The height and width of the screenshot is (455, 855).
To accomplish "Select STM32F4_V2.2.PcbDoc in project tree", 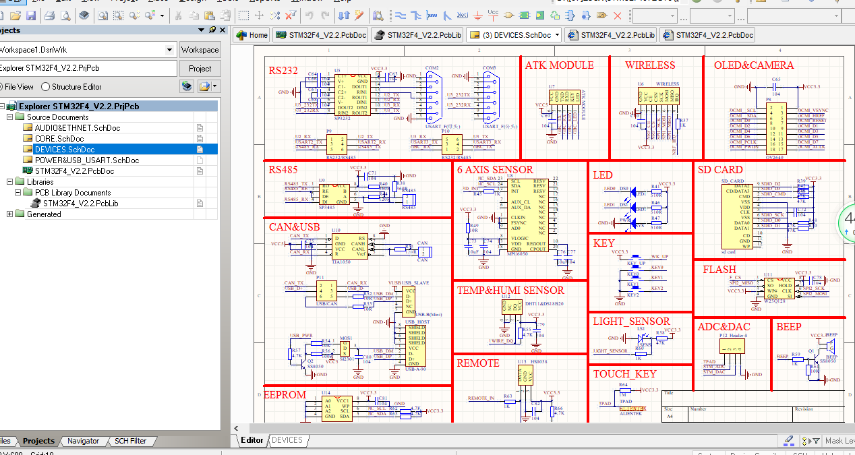I will 74,171.
